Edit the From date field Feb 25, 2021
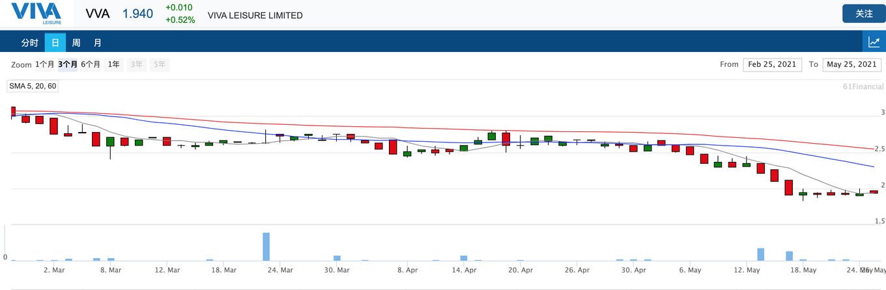 click(772, 64)
